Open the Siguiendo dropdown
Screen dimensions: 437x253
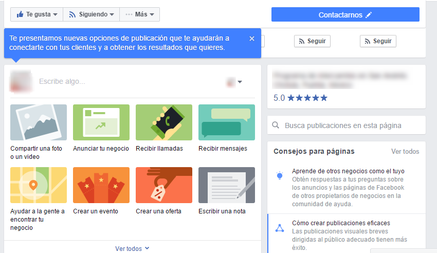pos(91,14)
